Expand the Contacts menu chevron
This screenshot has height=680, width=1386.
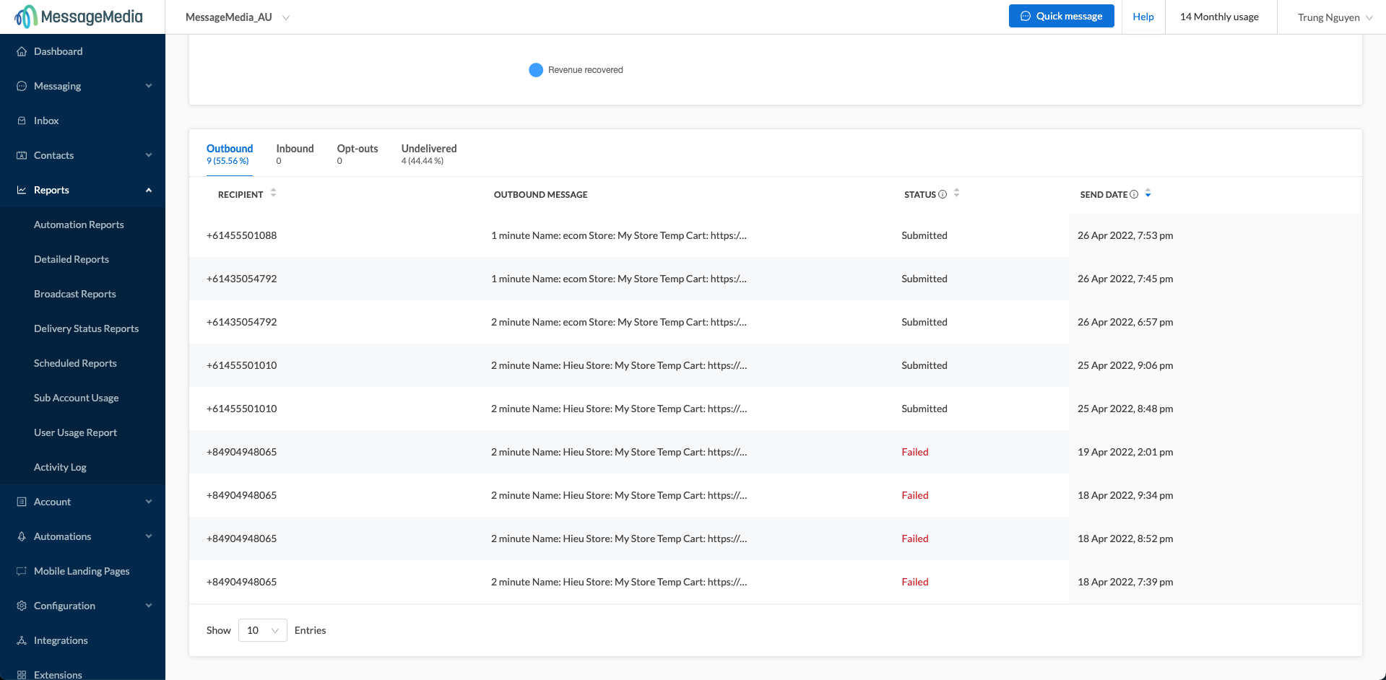click(149, 155)
